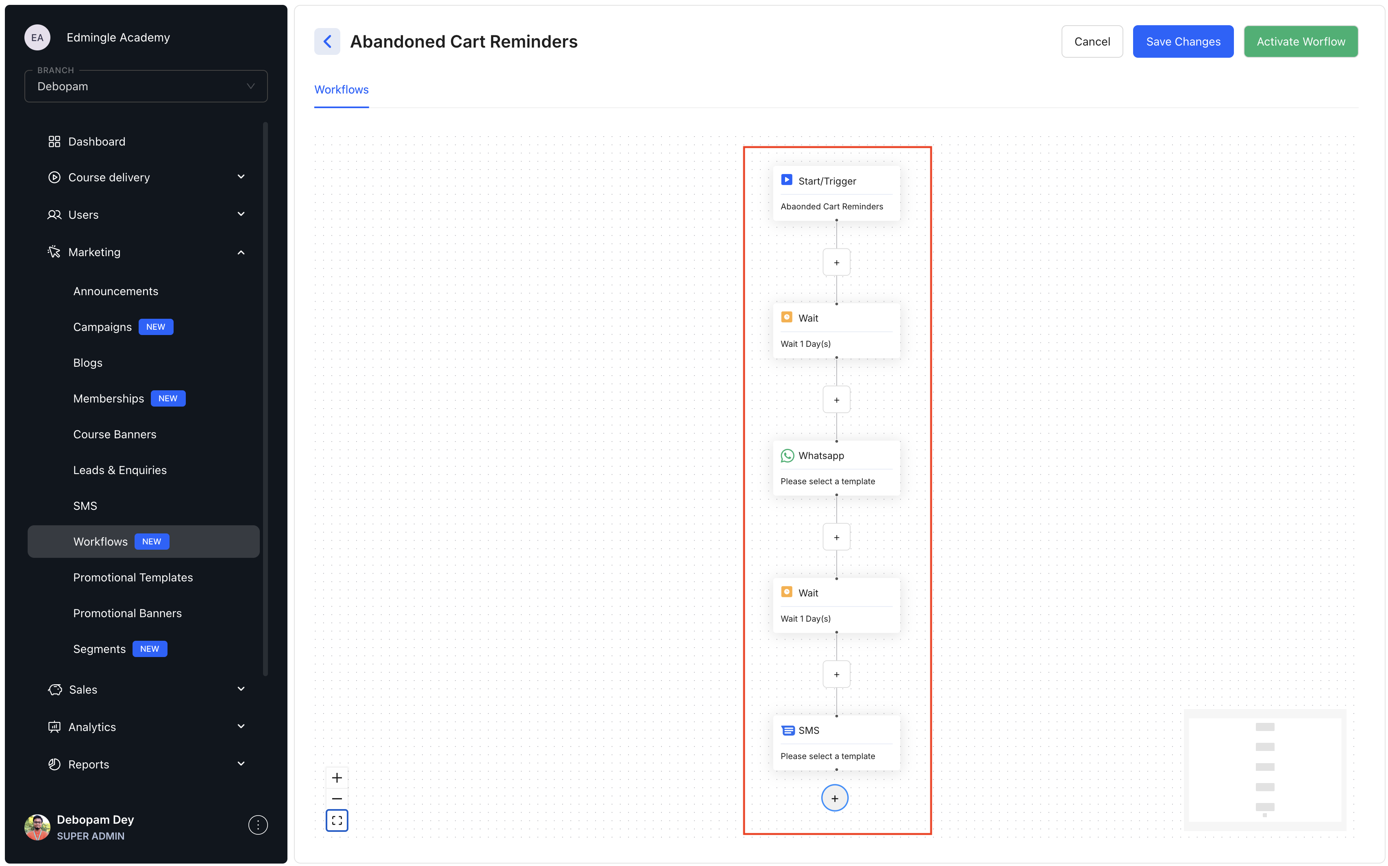
Task: Click the Whatsapp node icon
Action: tap(788, 455)
